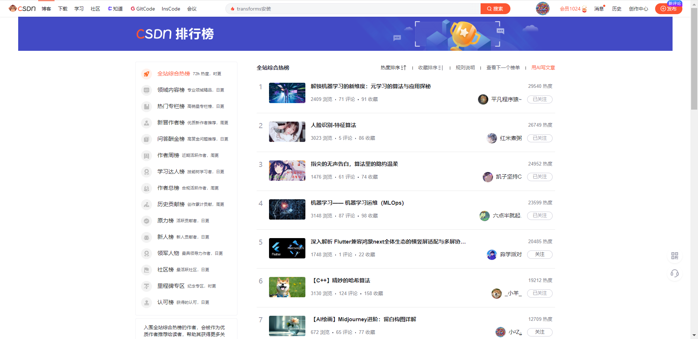Sort the list by 热度排序
Image resolution: width=698 pixels, height=339 pixels.
[x=393, y=68]
